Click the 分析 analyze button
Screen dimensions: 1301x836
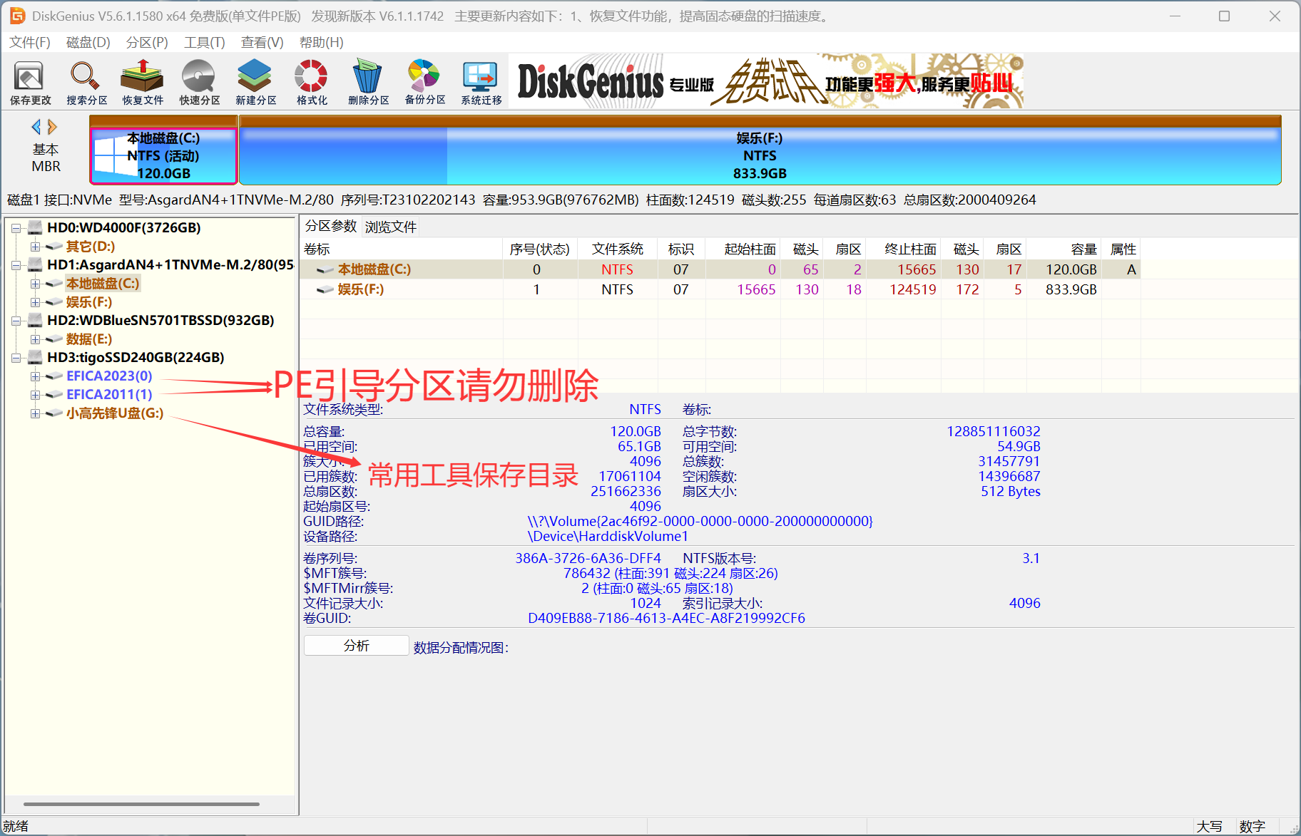357,646
